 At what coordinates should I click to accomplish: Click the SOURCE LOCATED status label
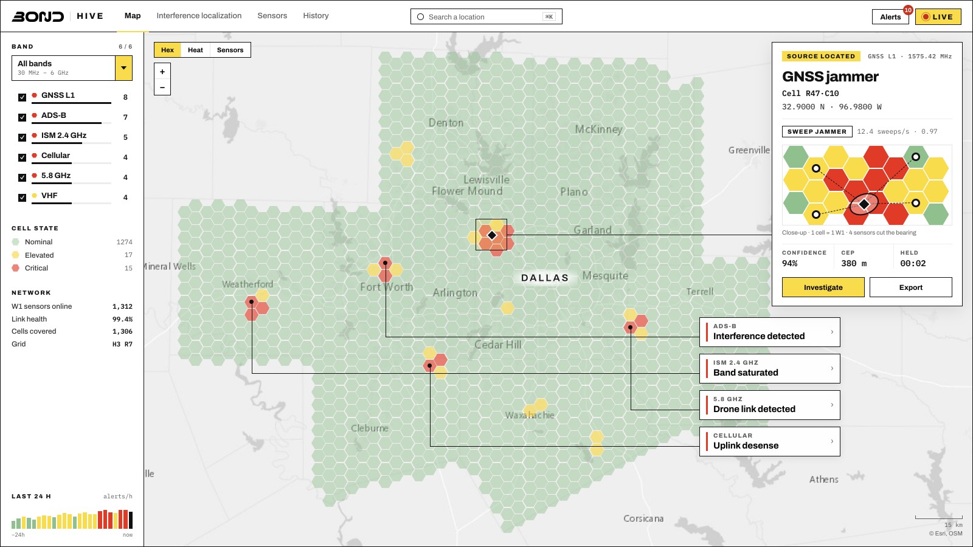821,57
